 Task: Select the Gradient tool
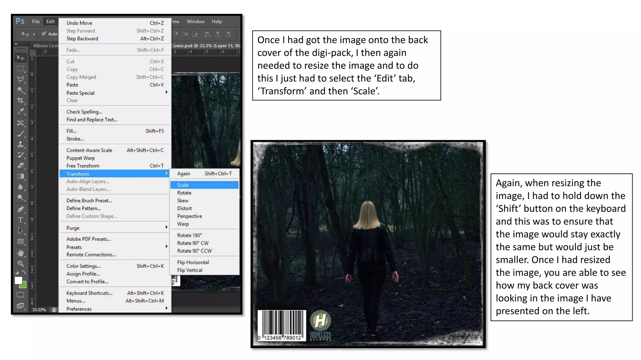point(21,177)
